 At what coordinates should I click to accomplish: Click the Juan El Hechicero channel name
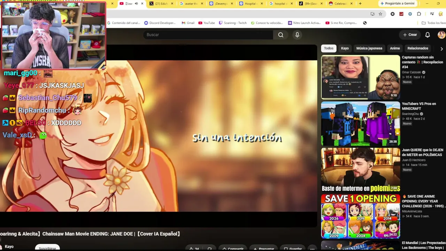click(x=414, y=160)
